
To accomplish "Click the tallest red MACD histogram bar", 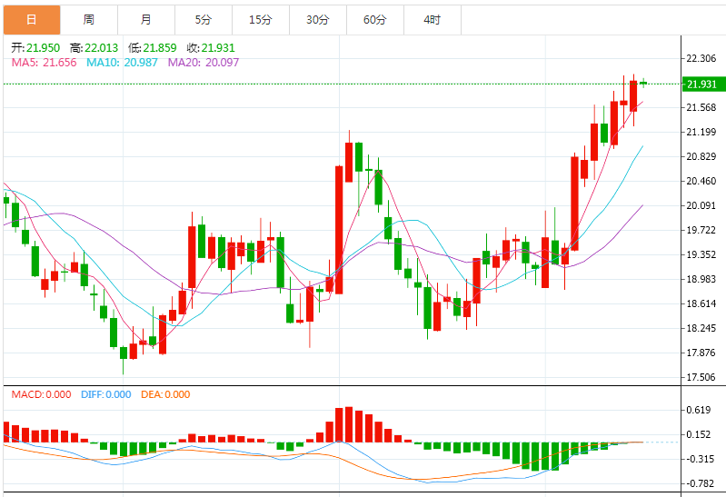I will 349,424.
